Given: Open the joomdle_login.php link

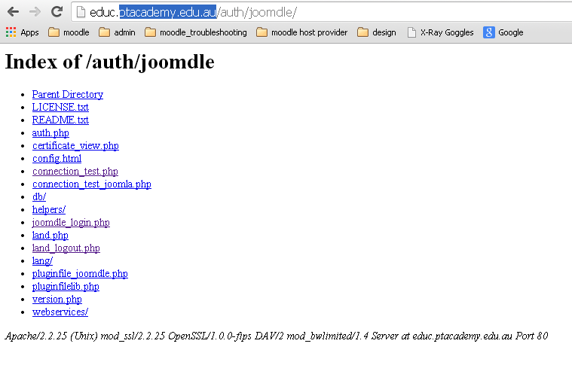Looking at the screenshot, I should point(71,222).
